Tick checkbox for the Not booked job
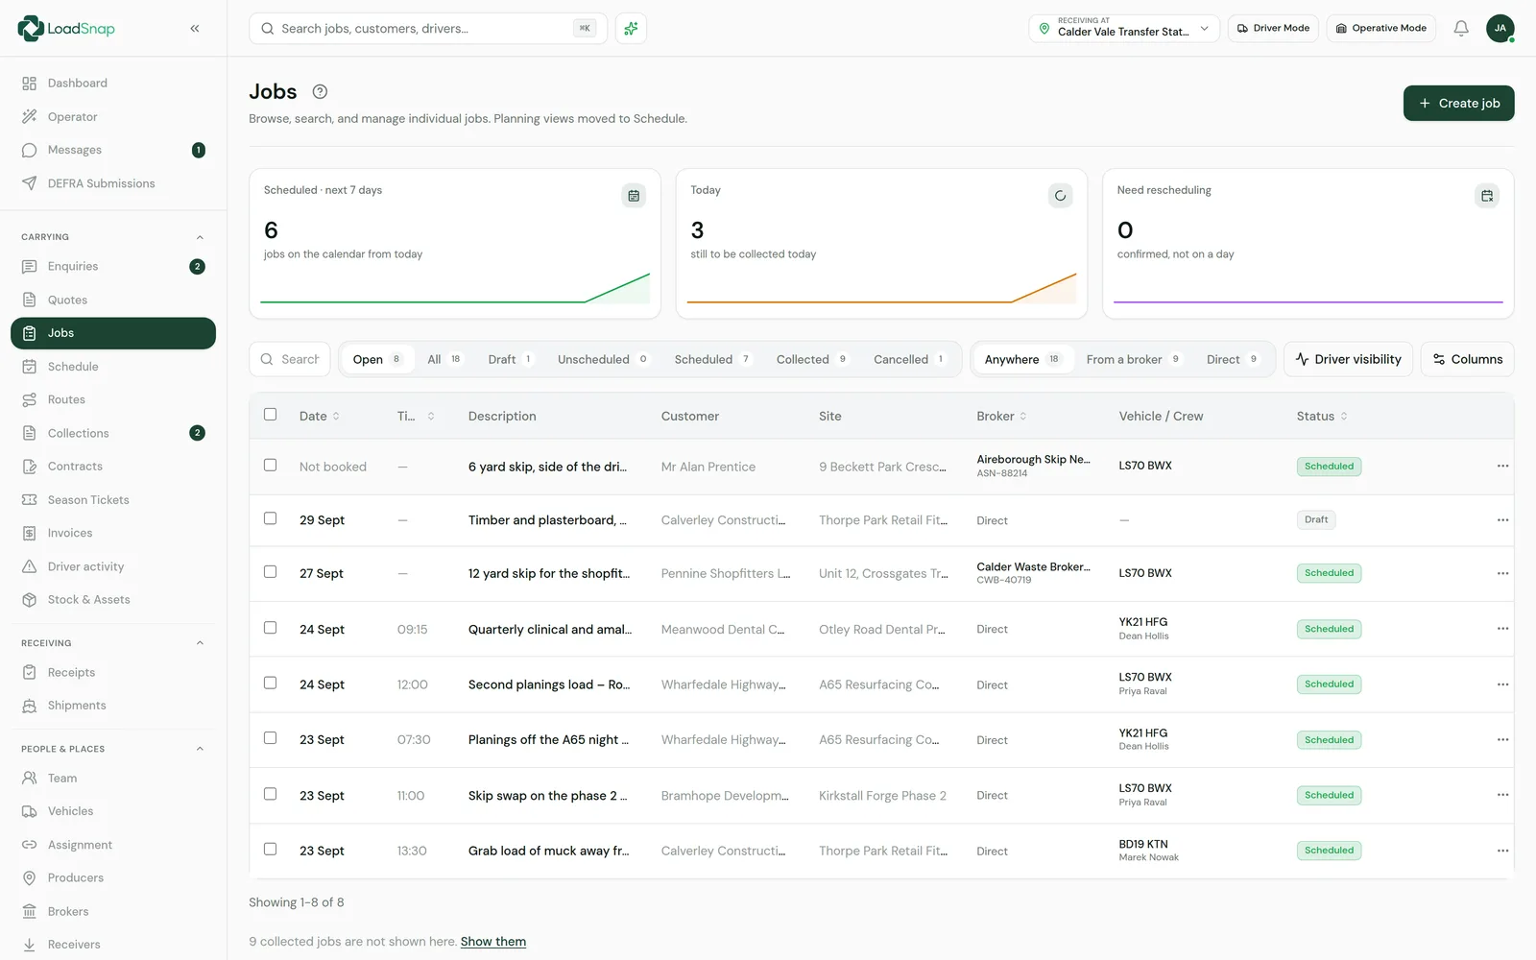1536x960 pixels. point(271,466)
